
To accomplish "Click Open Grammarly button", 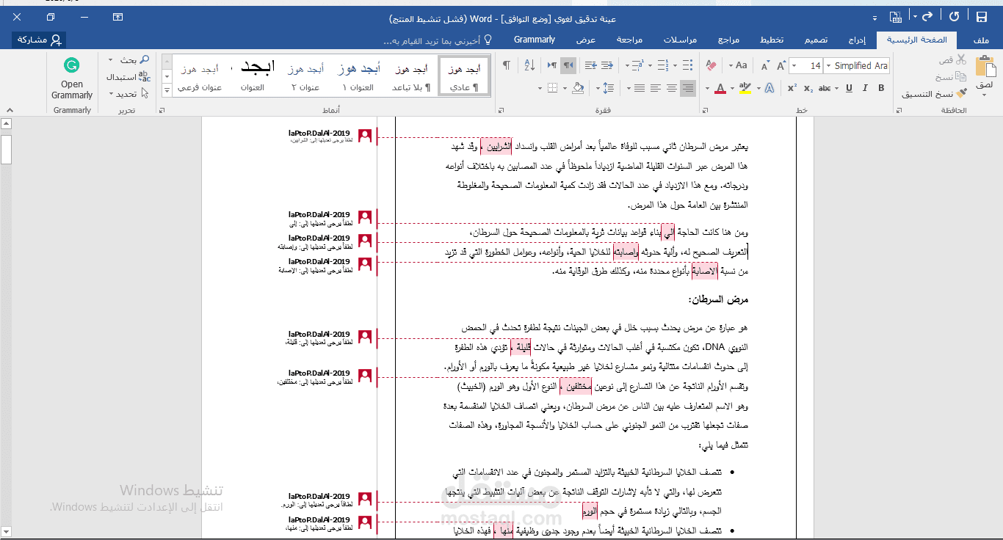I will (x=72, y=79).
